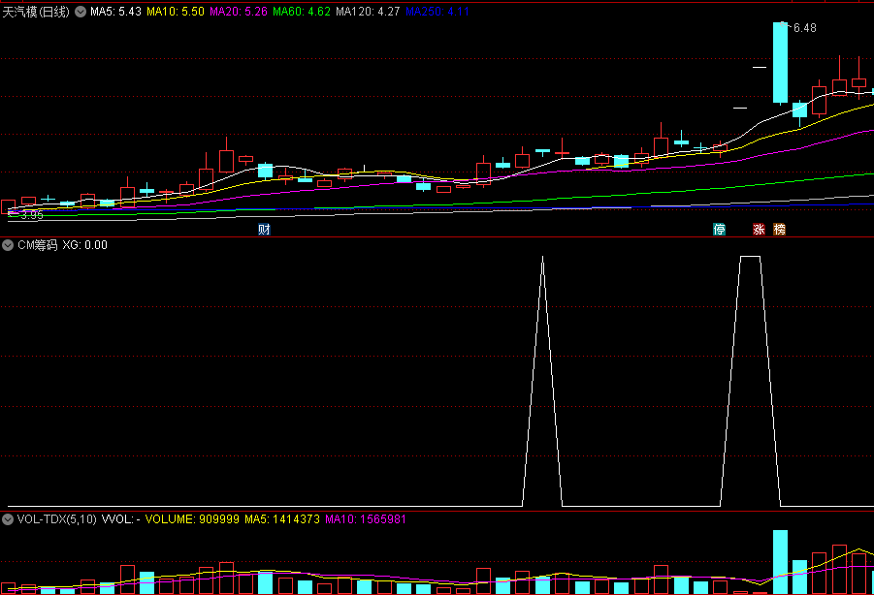Click the volume MA5: 1414373 value
The image size is (874, 595).
click(282, 519)
